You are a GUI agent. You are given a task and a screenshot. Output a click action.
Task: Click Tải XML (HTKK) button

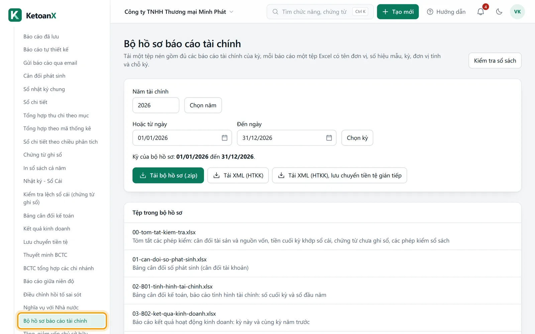point(238,175)
